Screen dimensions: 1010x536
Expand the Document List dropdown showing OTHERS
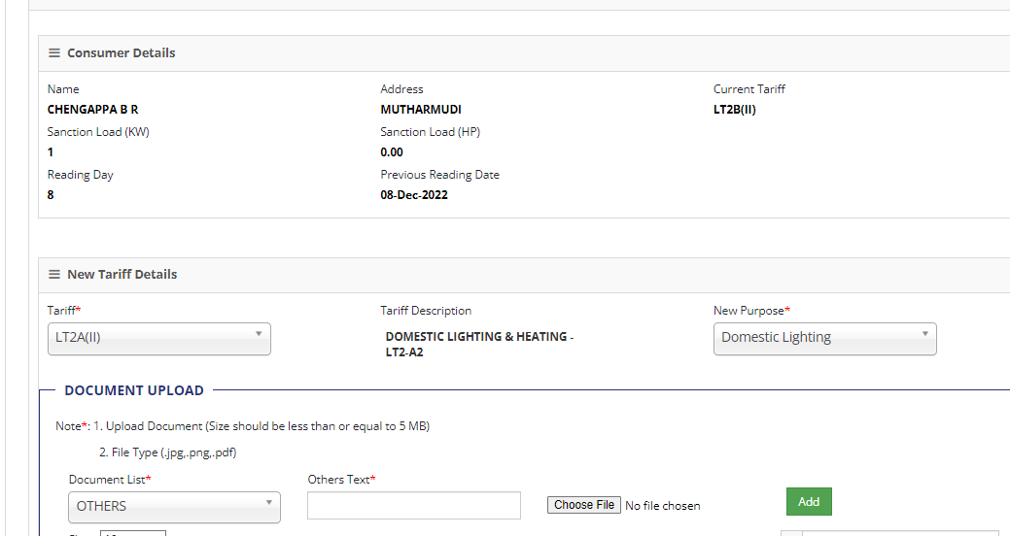[x=175, y=507]
